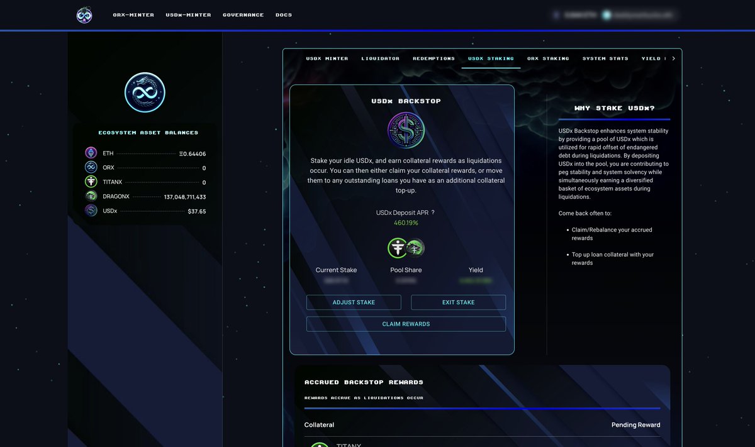Click the Exit Stake button
The width and height of the screenshot is (755, 447).
pos(458,302)
